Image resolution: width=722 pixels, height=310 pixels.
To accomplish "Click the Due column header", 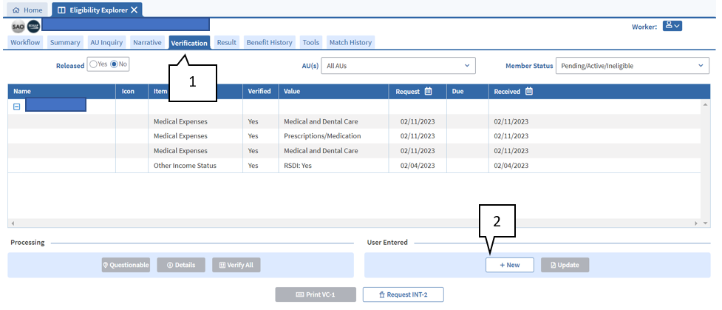I will pyautogui.click(x=467, y=91).
